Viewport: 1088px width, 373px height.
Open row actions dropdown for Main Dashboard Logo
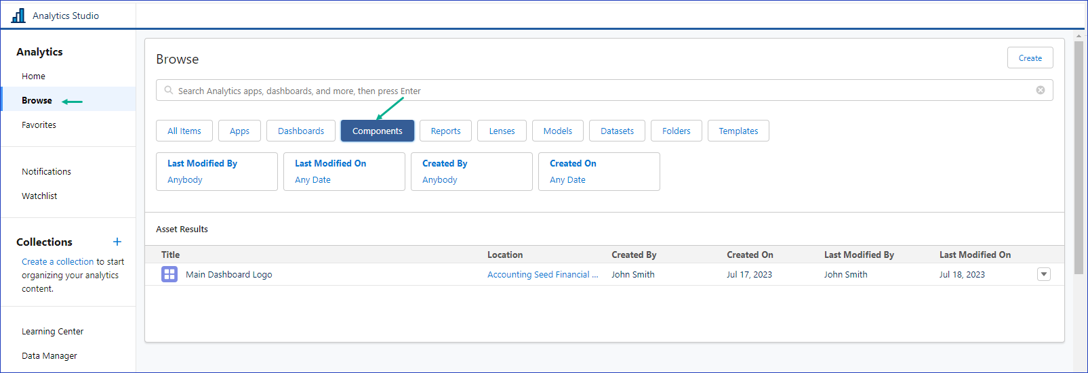pyautogui.click(x=1043, y=274)
